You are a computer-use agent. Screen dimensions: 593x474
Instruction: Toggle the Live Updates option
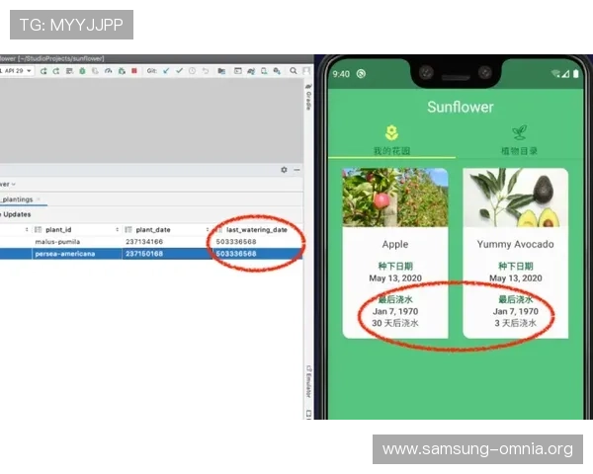(16, 214)
